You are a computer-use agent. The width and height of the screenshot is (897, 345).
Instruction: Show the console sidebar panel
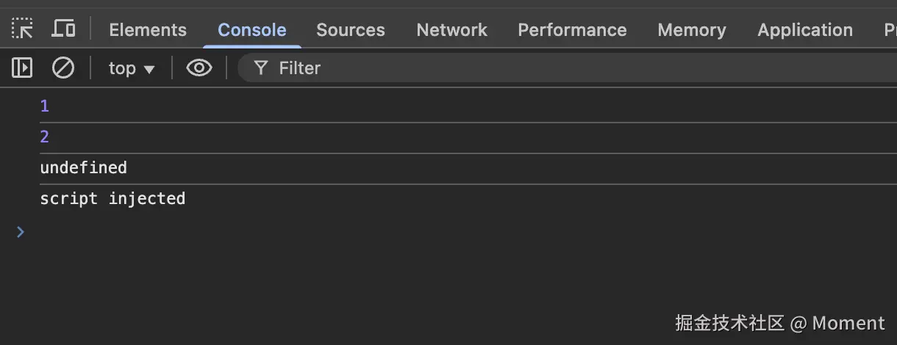coord(22,68)
